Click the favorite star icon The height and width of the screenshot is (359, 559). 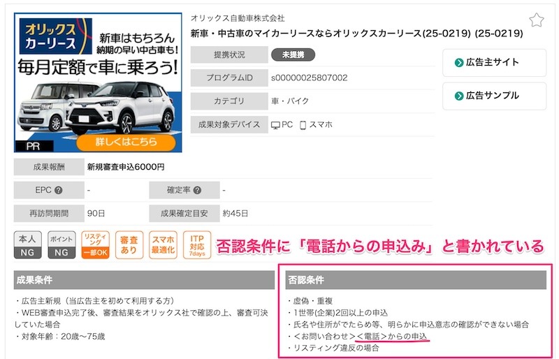click(x=536, y=20)
